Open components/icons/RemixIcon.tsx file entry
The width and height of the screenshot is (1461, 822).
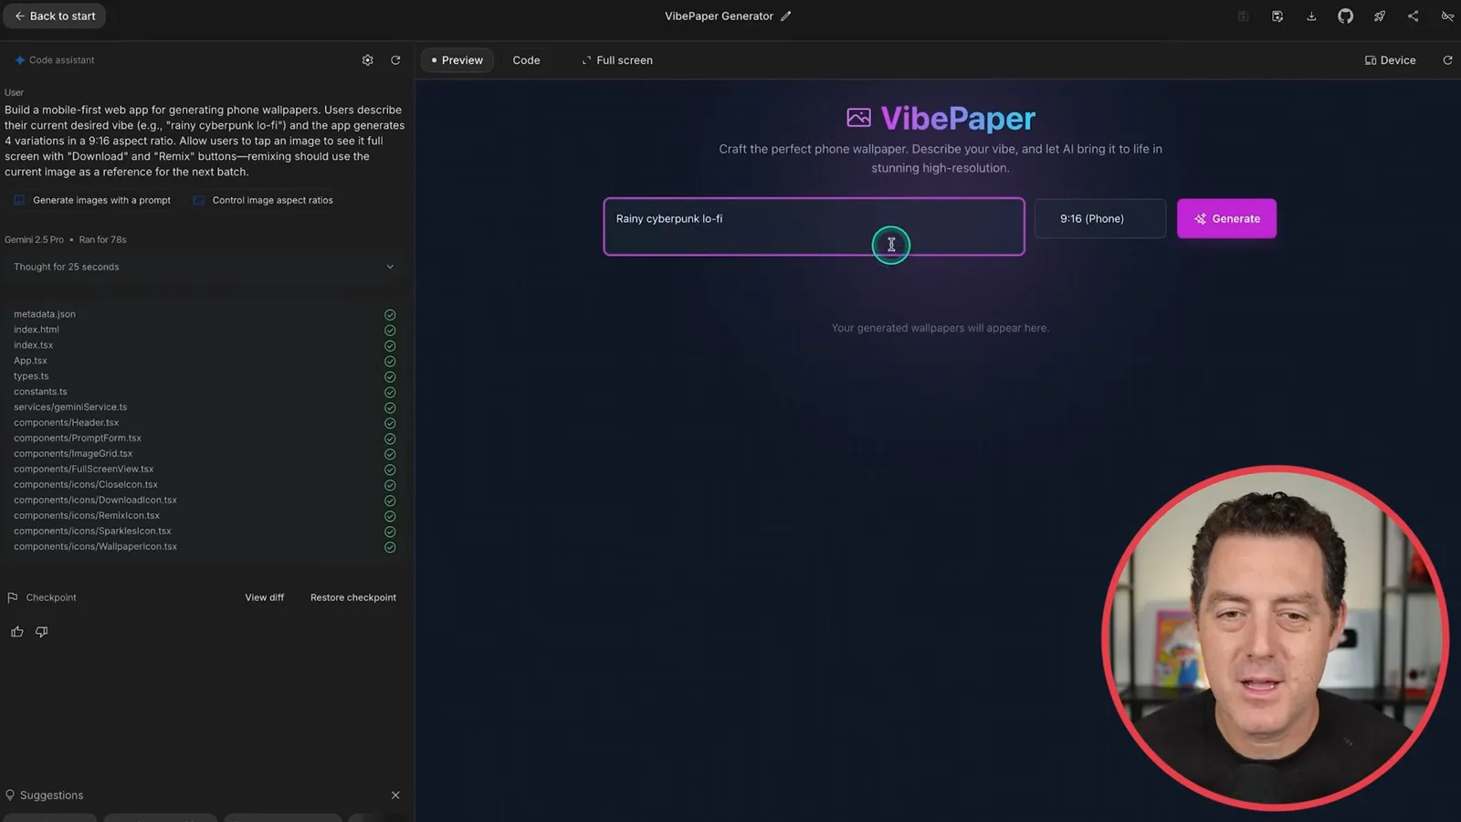pos(86,516)
